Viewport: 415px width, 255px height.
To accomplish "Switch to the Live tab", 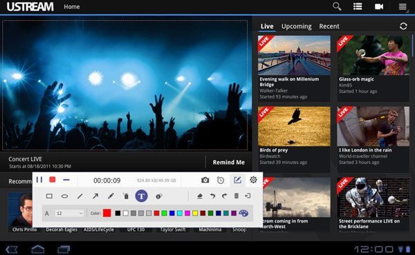I will coord(267,26).
